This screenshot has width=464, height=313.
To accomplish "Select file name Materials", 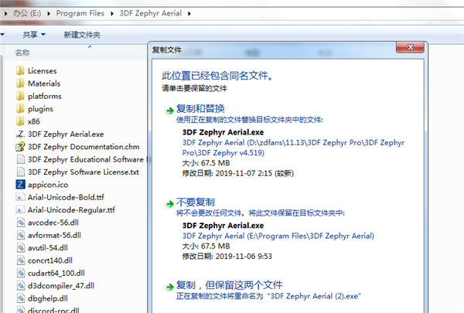I will coord(44,83).
